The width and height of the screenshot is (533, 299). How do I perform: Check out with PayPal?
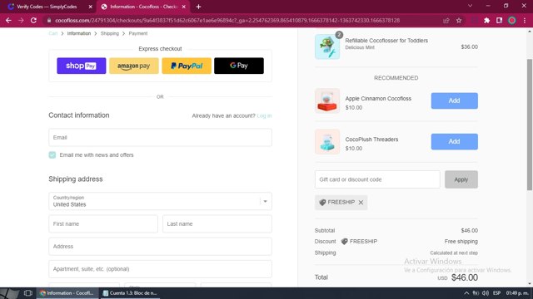[x=187, y=66]
